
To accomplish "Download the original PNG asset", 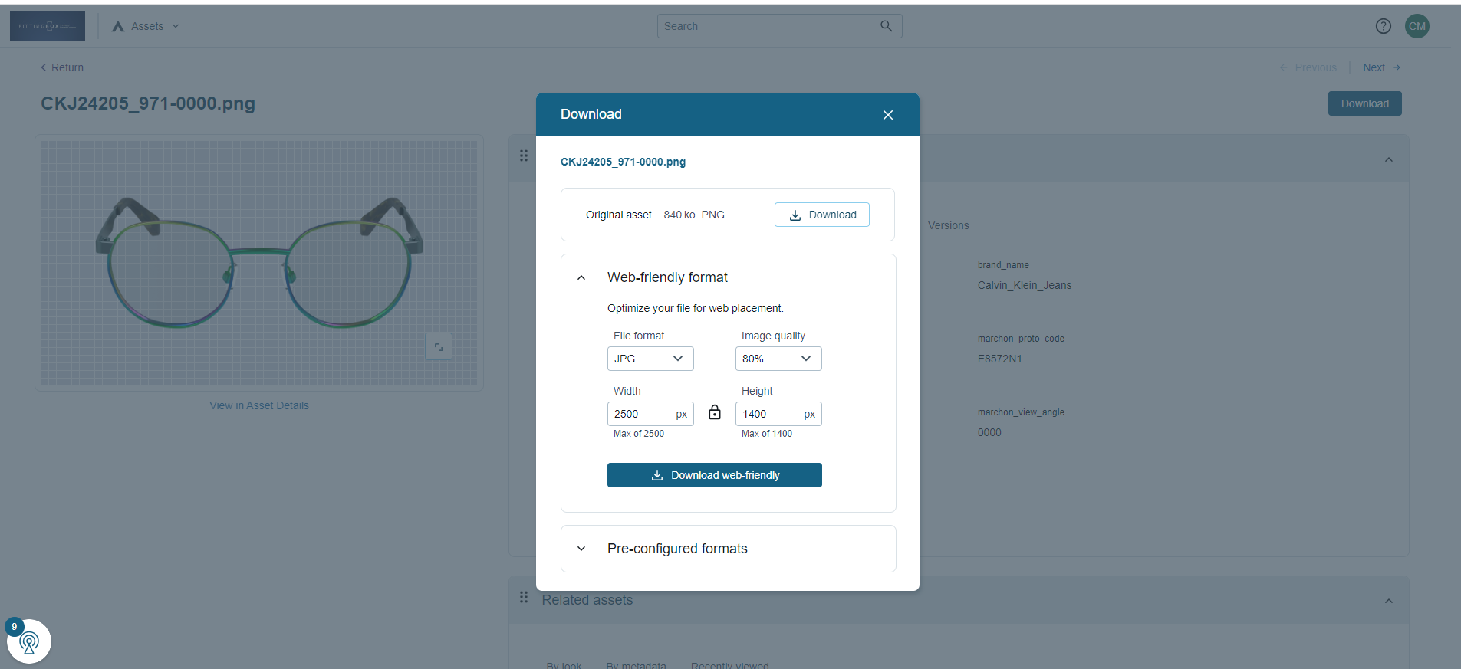I will point(821,215).
